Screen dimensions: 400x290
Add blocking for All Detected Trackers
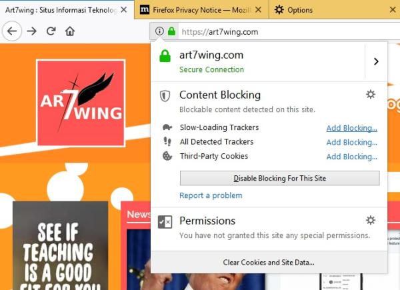click(x=351, y=142)
